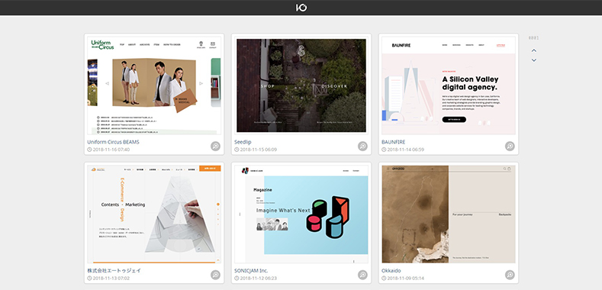Click the date 2018-11-09 05:14

(405, 278)
